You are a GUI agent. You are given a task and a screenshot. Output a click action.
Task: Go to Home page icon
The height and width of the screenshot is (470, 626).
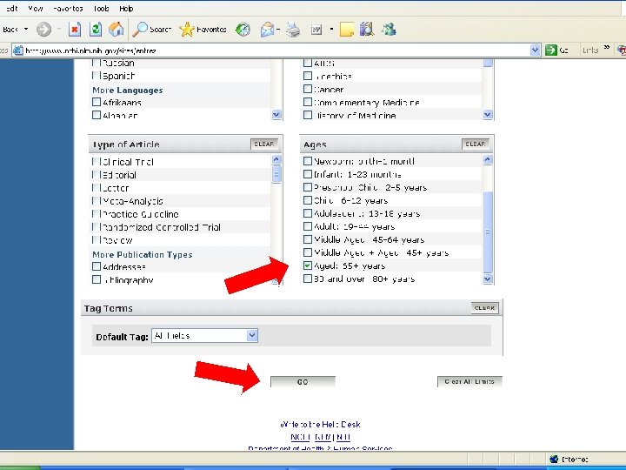pyautogui.click(x=117, y=30)
